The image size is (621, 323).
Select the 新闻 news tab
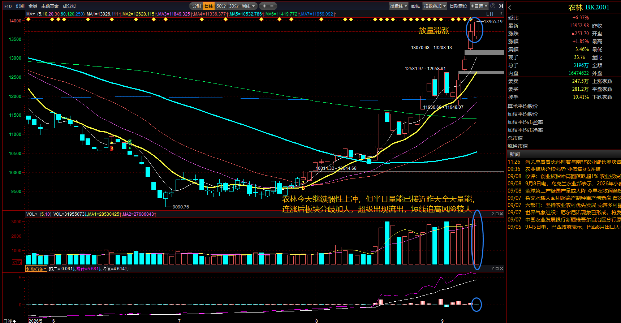515,154
